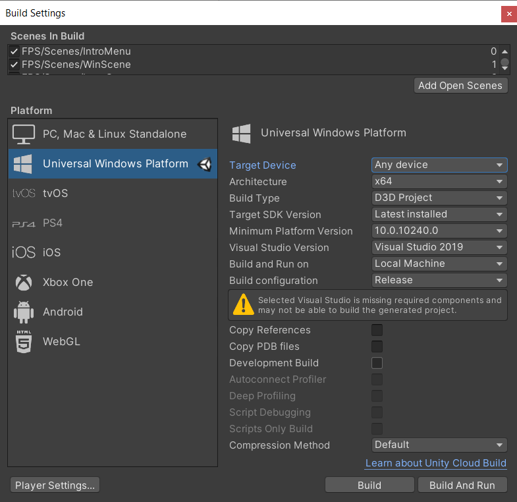Image resolution: width=517 pixels, height=502 pixels.
Task: Select the Xbox One platform
Action: (113, 283)
